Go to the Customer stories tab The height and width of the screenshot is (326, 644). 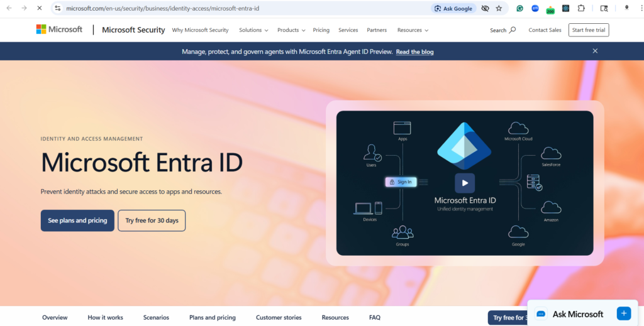[x=279, y=317]
